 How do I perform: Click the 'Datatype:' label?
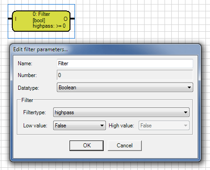click(28, 88)
